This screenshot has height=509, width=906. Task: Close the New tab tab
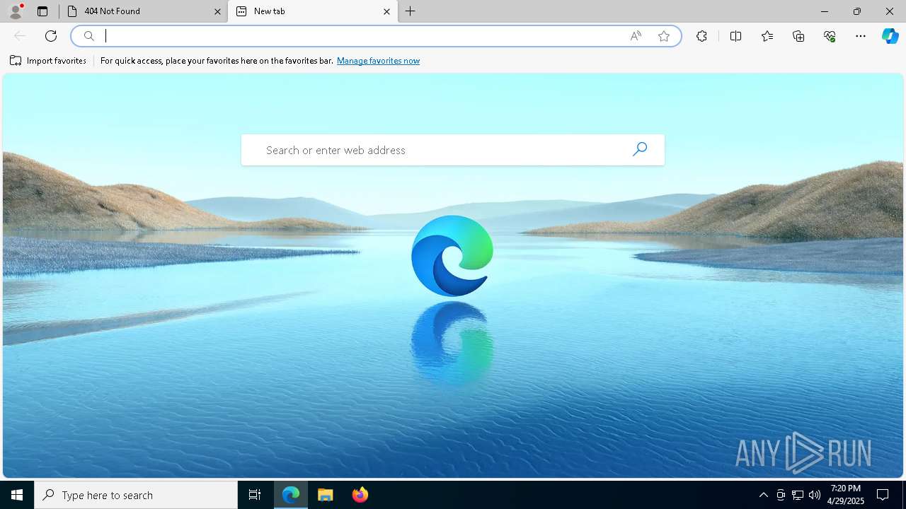(386, 11)
